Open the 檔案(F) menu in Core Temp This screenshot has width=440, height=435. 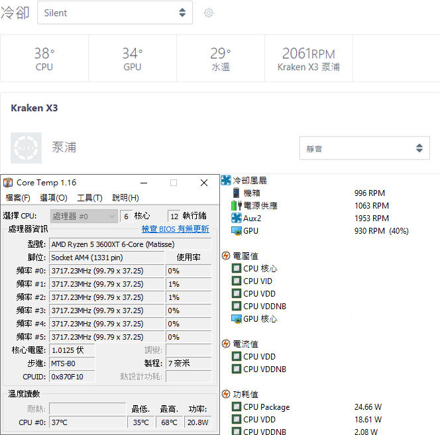coord(18,198)
